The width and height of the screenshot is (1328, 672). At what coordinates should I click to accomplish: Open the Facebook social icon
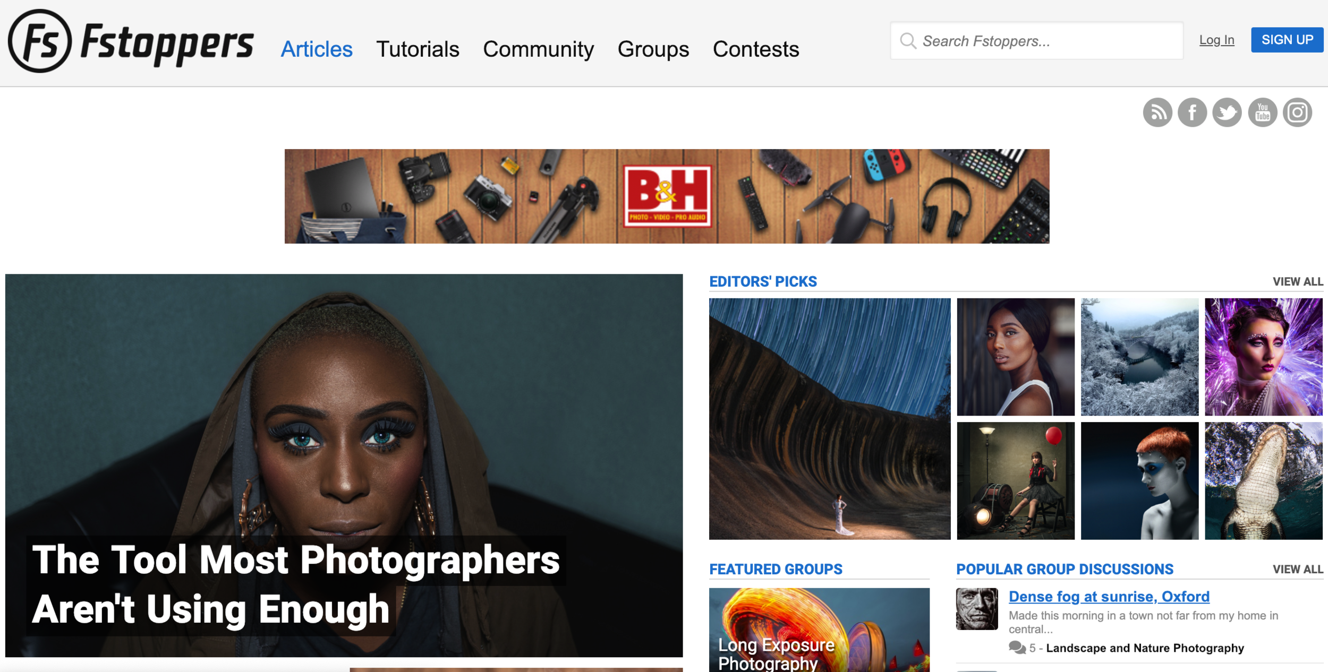[x=1192, y=113]
